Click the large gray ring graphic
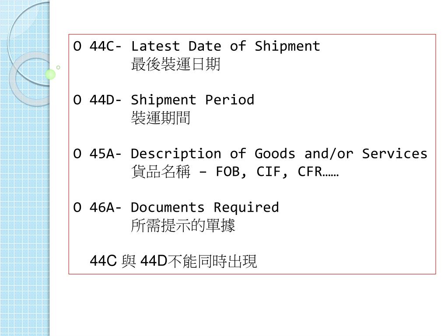The image size is (448, 336). point(30,80)
